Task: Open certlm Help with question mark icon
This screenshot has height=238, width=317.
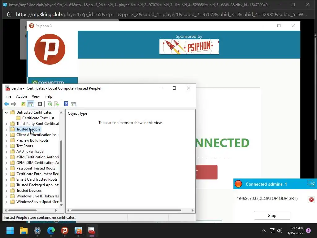Action: (x=66, y=104)
